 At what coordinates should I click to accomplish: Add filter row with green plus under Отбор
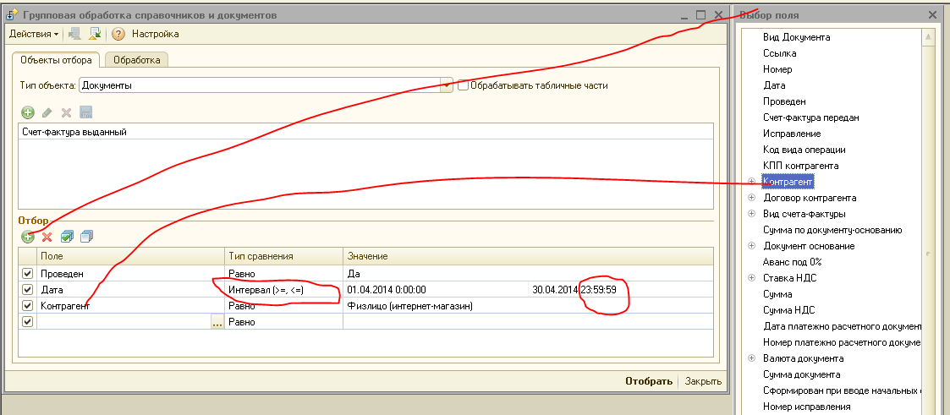28,237
